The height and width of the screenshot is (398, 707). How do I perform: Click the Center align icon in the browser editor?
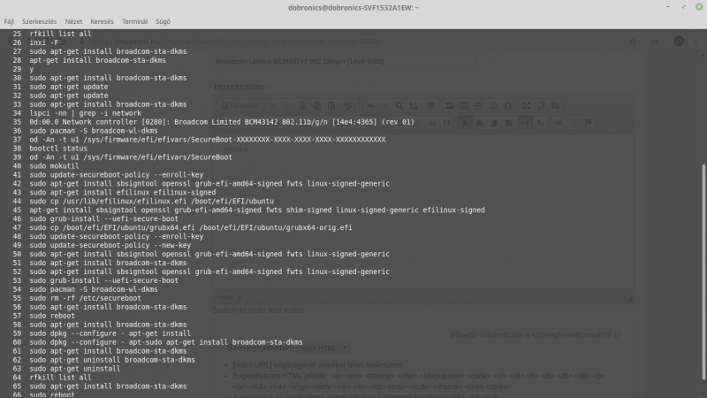[479, 123]
